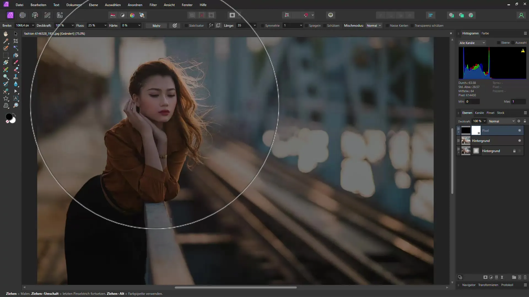
Task: Toggle the histogram Ebene checkbox
Action: coord(499,43)
